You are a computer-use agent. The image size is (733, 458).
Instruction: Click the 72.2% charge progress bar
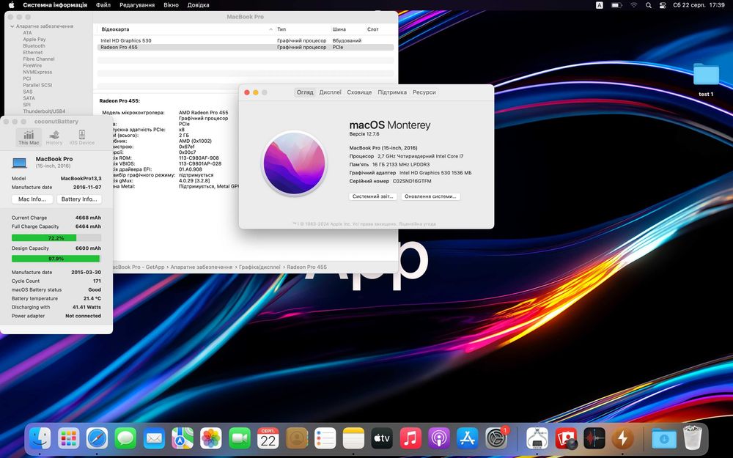[56, 238]
